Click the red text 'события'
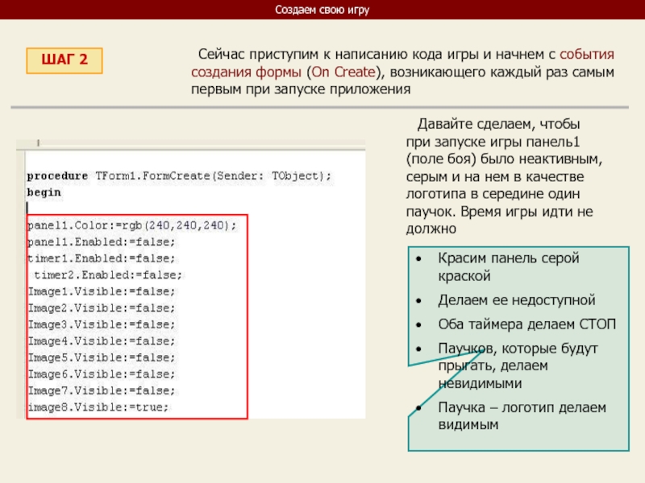The height and width of the screenshot is (483, 645). click(x=587, y=54)
